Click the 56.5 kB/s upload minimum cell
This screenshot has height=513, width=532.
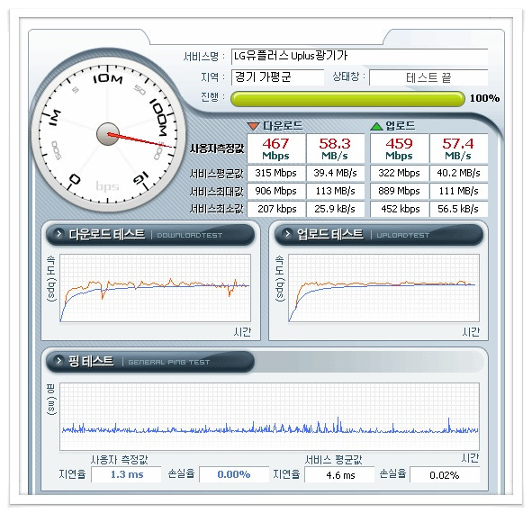(x=459, y=209)
